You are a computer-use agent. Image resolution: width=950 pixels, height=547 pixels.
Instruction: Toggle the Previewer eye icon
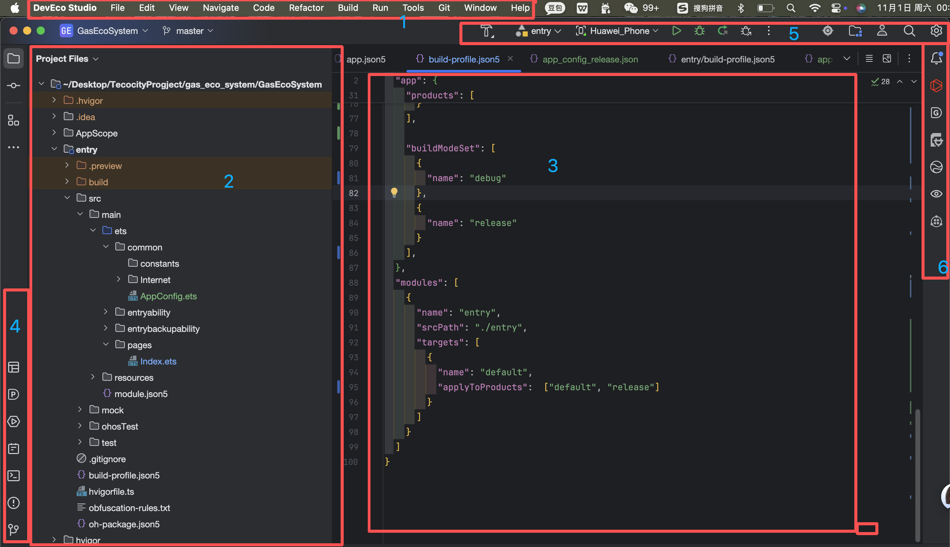pyautogui.click(x=936, y=194)
